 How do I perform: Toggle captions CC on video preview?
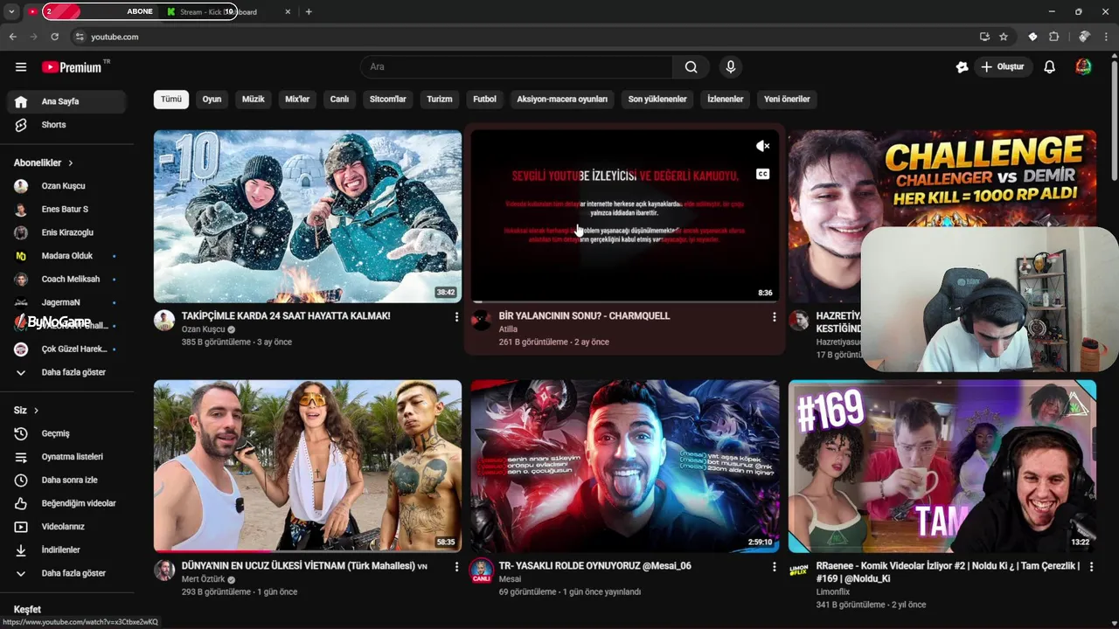tap(762, 174)
